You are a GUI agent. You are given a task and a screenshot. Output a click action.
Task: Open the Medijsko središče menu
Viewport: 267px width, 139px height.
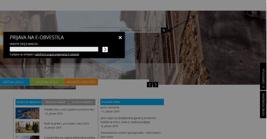[81, 82]
